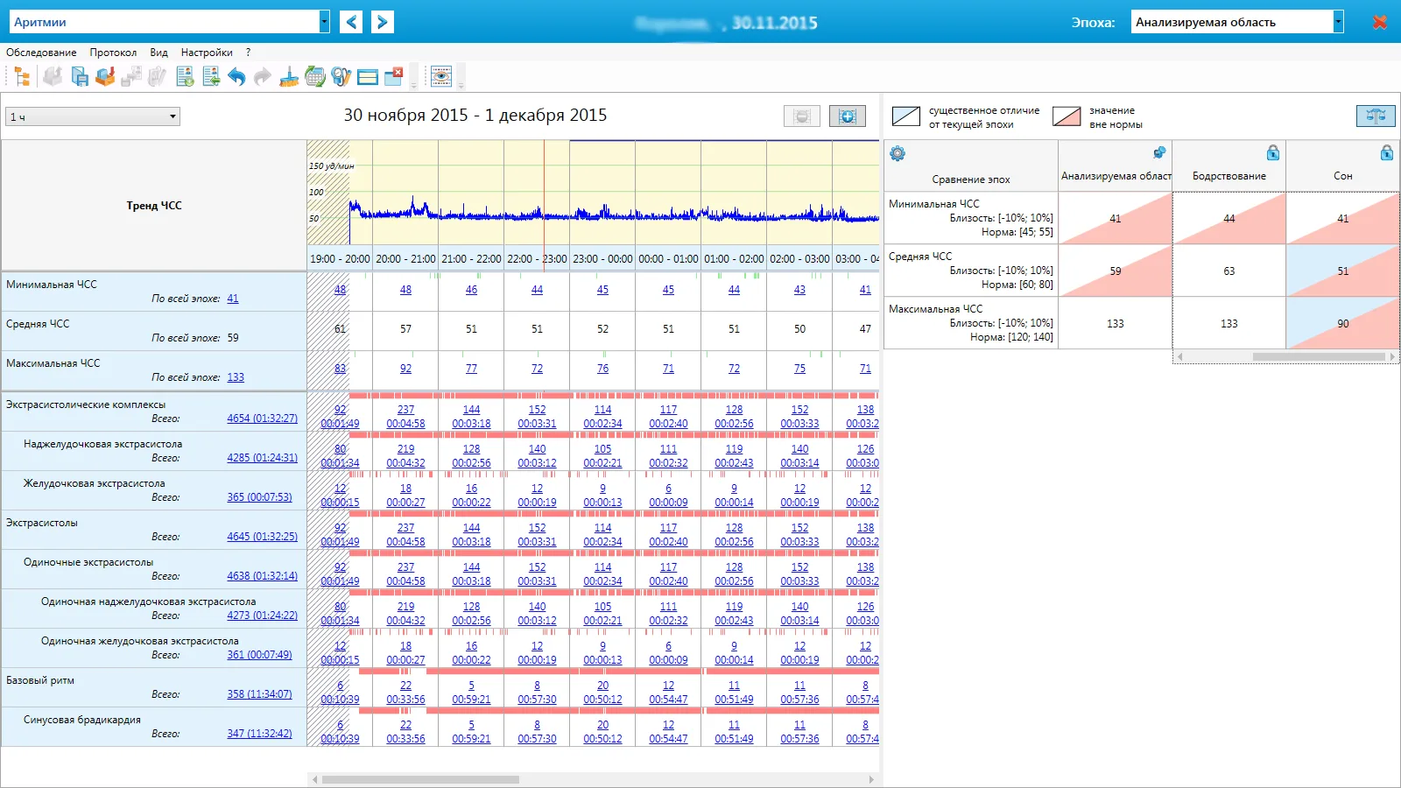Click the broom cleanup tool icon

pos(289,77)
